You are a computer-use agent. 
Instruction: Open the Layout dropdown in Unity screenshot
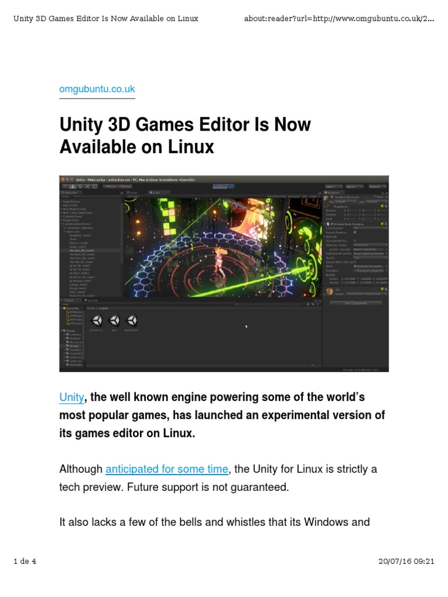point(354,187)
